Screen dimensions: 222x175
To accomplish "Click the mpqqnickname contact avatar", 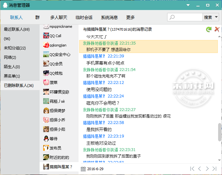I will pyautogui.click(x=46, y=27).
